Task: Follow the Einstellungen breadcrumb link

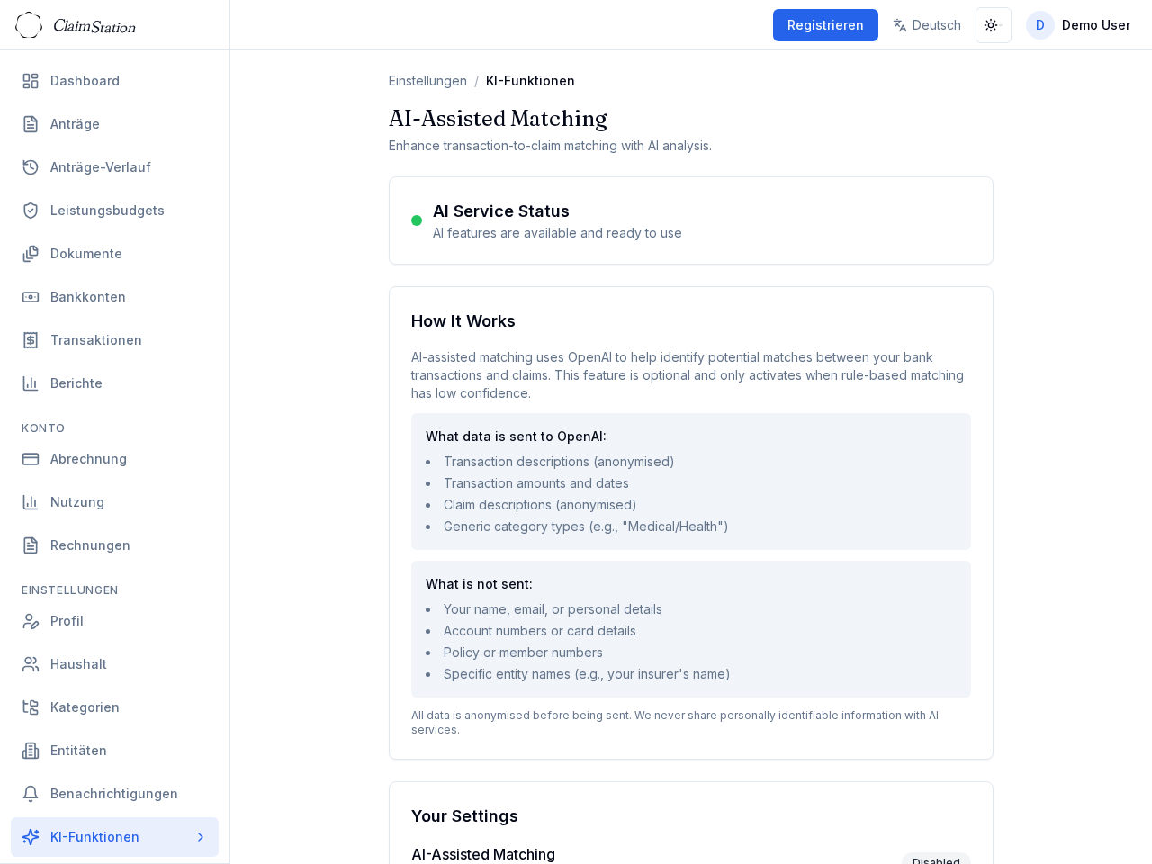Action: click(x=427, y=81)
